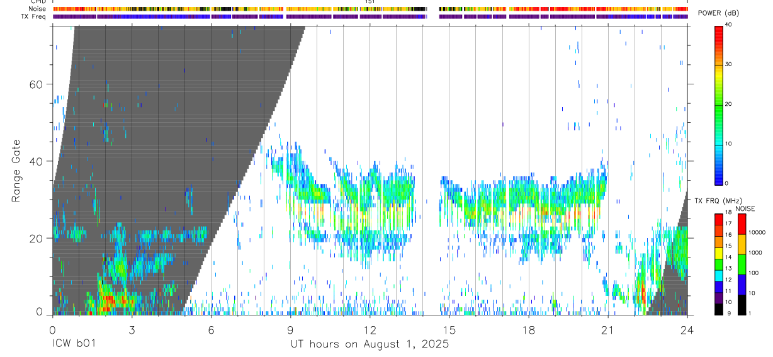
Task: Click the 'Range Gate' y-axis label
Action: pyautogui.click(x=16, y=170)
